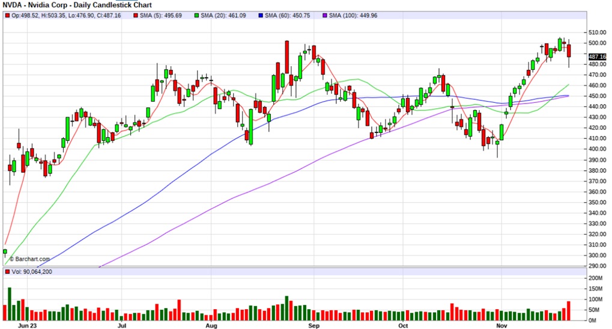Image resolution: width=612 pixels, height=329 pixels.
Task: Click the 'Aug' date axis label
Action: click(211, 325)
